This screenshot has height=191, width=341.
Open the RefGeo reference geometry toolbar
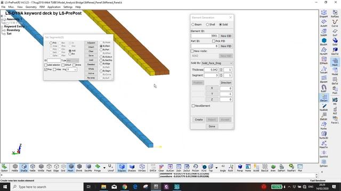[335, 14]
